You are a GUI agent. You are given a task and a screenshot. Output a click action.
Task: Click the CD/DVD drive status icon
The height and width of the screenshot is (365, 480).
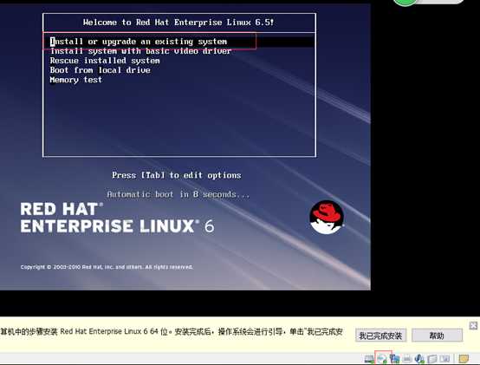coord(382,359)
